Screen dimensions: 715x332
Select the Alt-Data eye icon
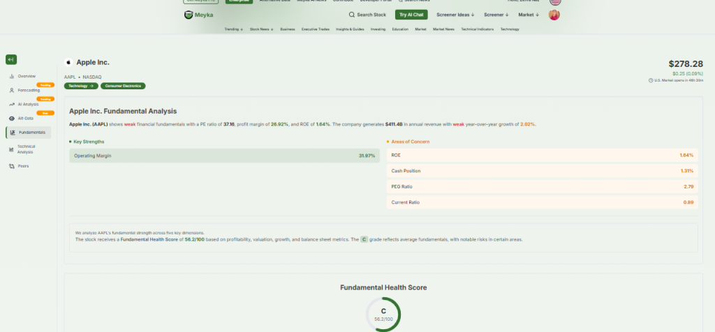[12, 119]
